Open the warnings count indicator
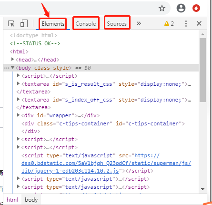The height and width of the screenshot is (205, 212). click(169, 24)
